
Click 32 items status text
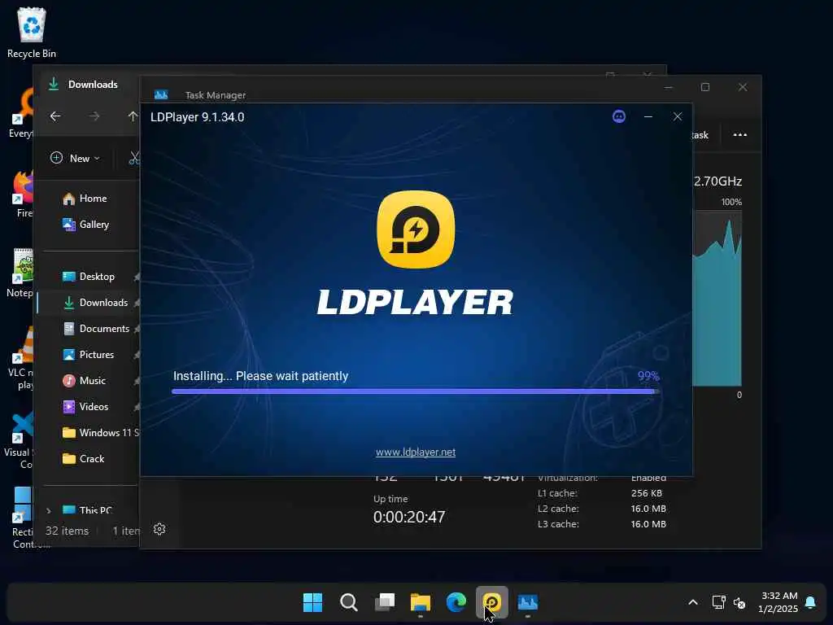[x=67, y=531]
